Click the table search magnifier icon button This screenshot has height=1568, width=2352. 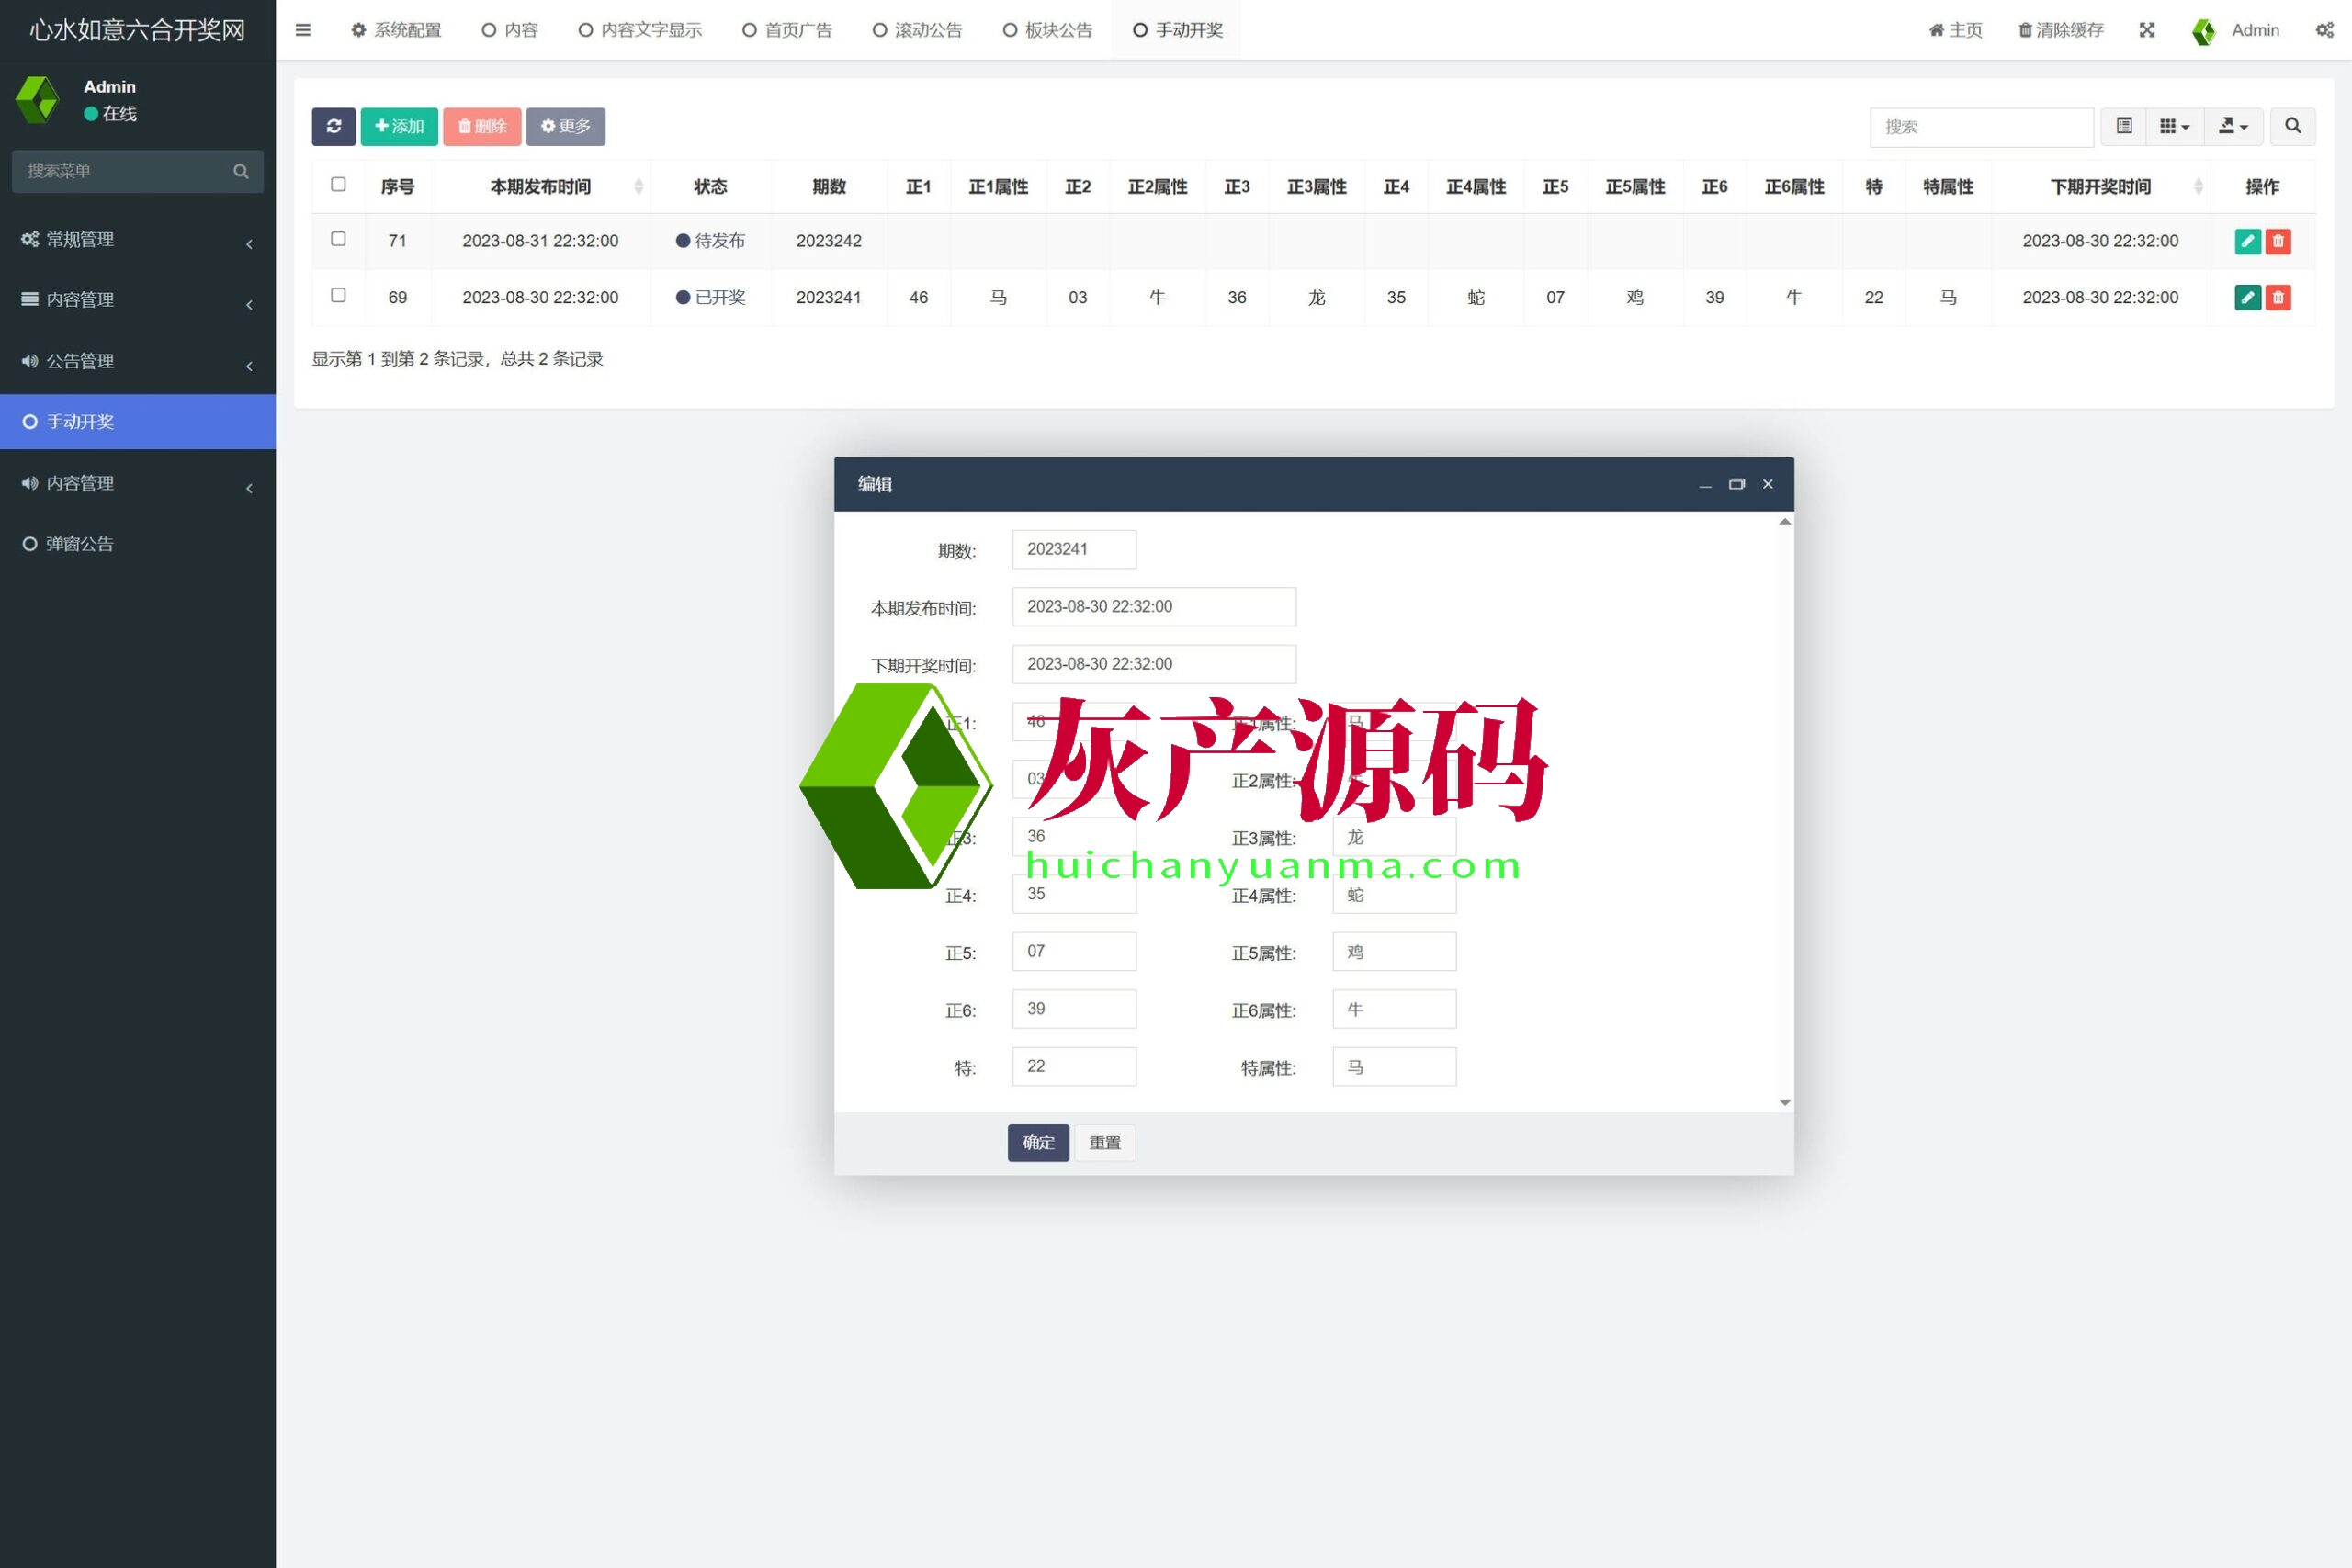[x=2292, y=126]
